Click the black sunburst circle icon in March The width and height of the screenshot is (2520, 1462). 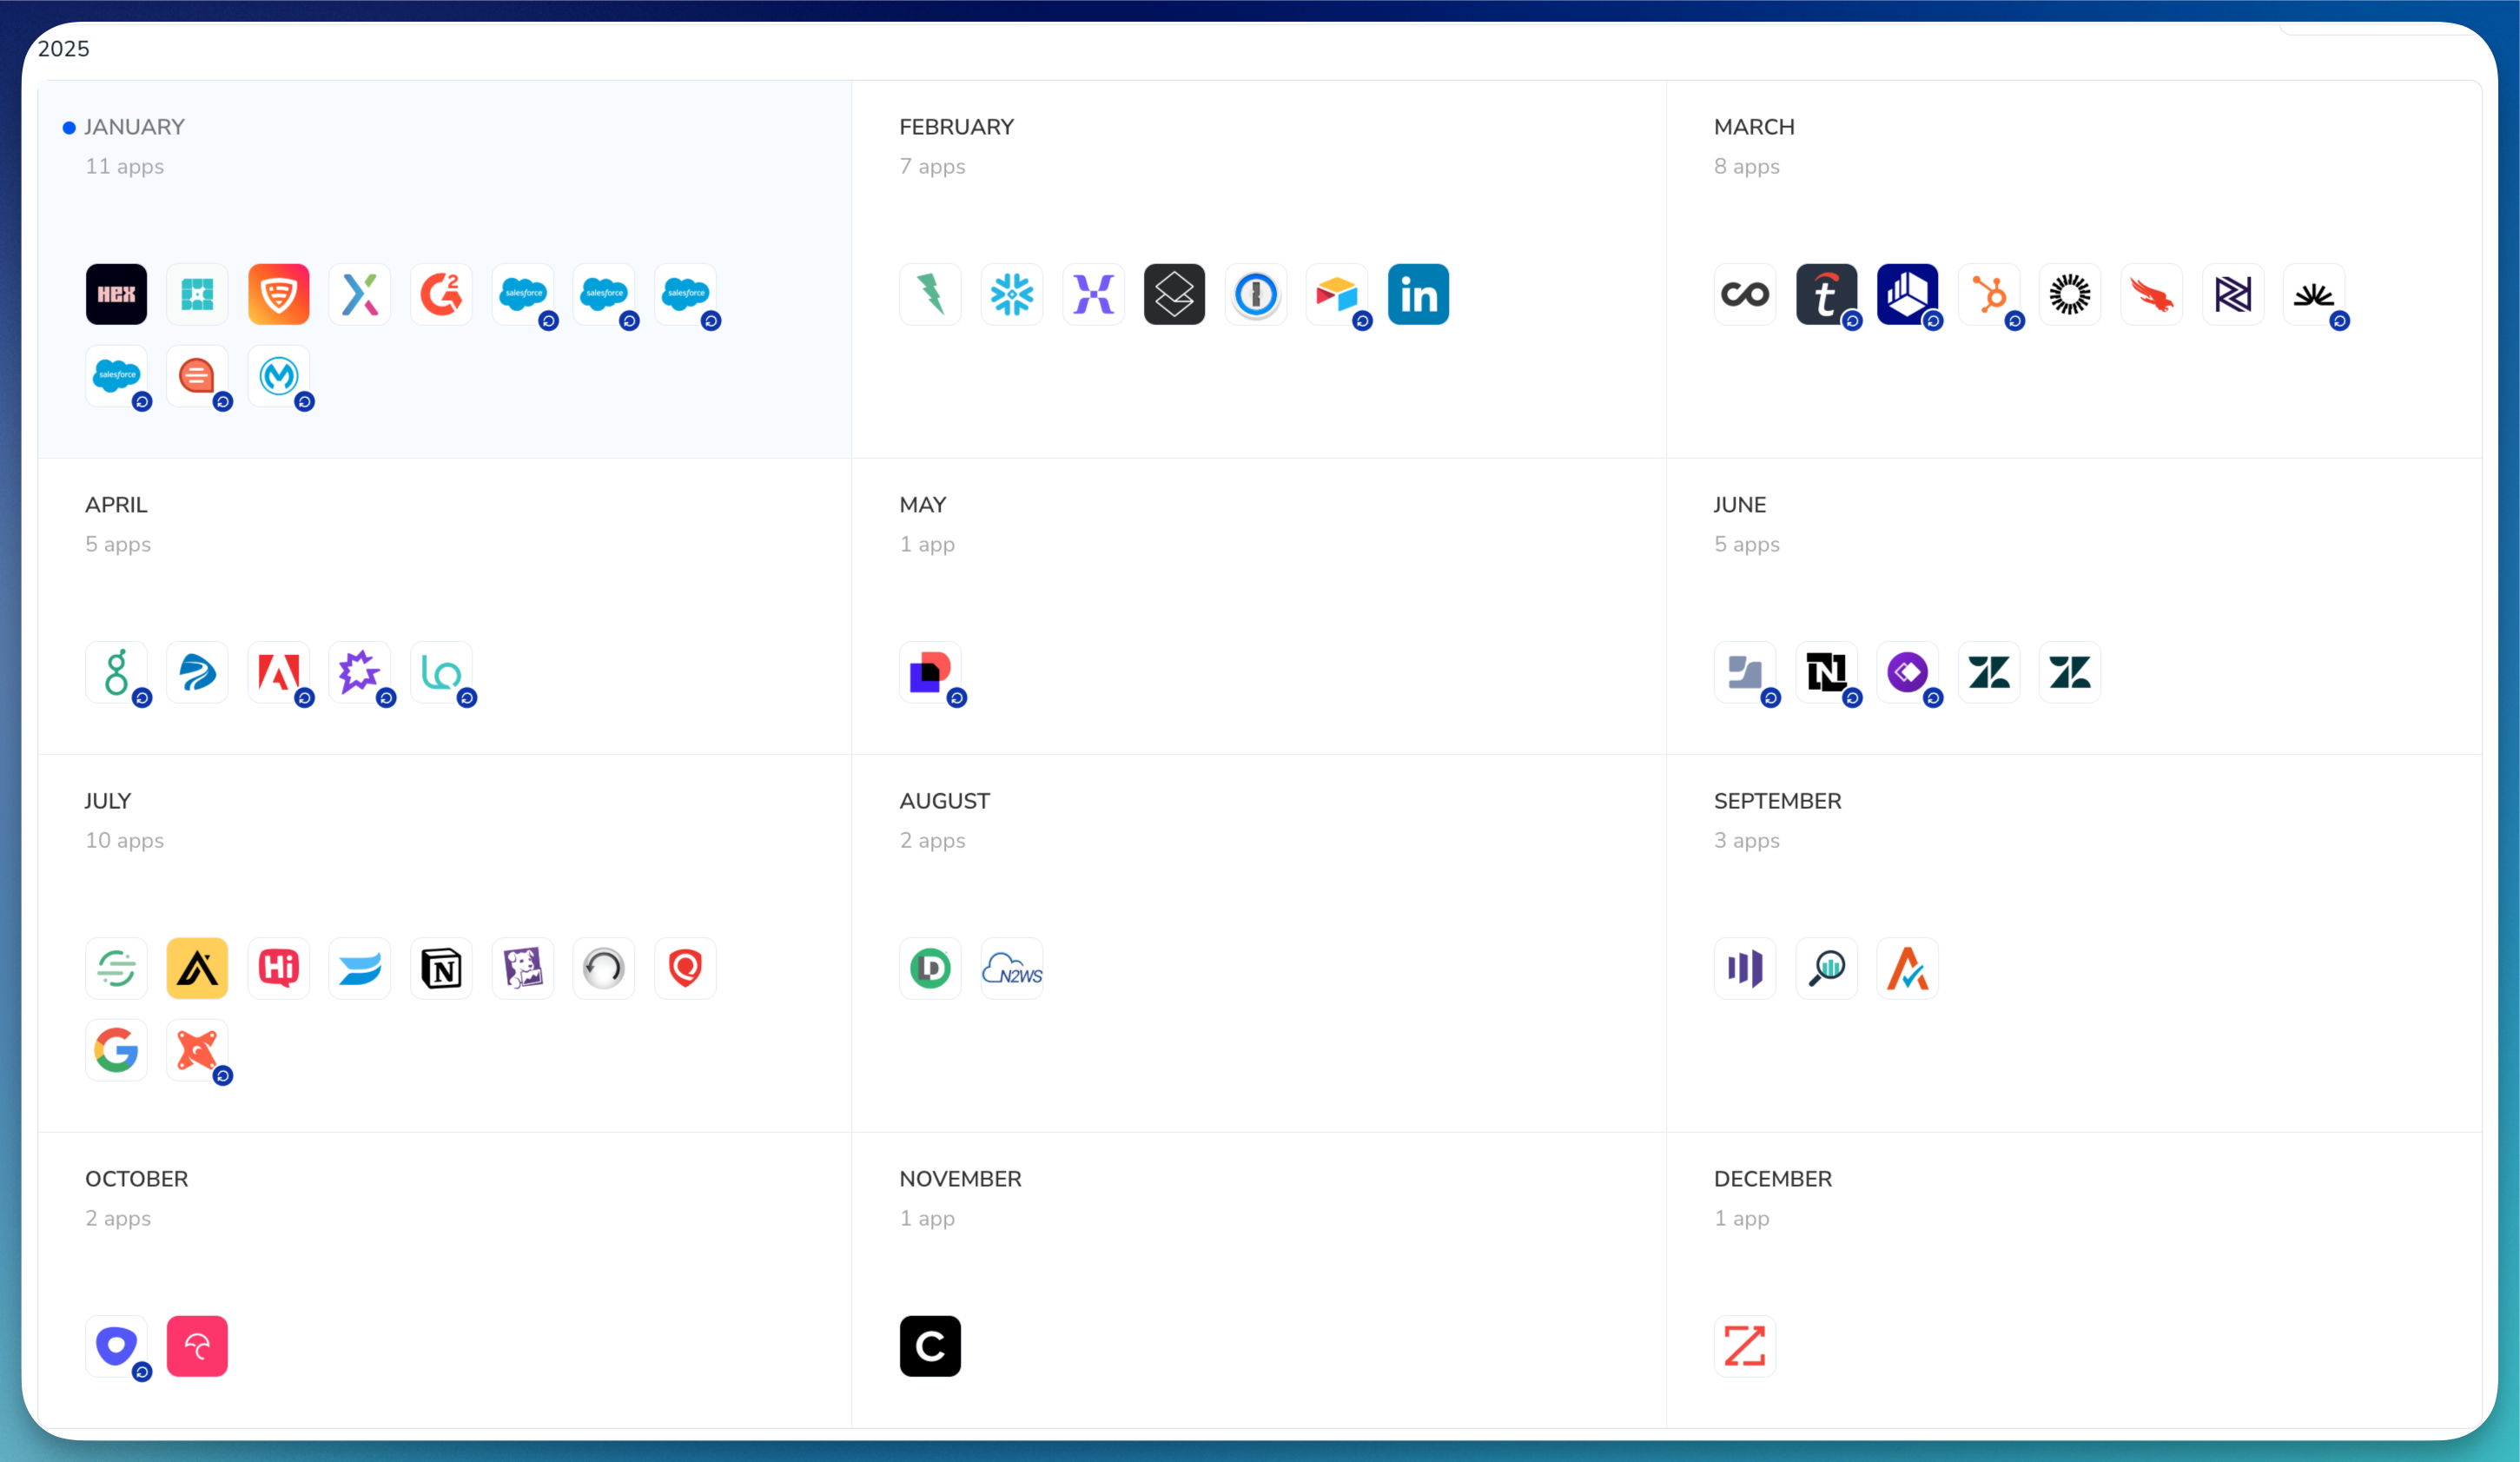point(2070,294)
